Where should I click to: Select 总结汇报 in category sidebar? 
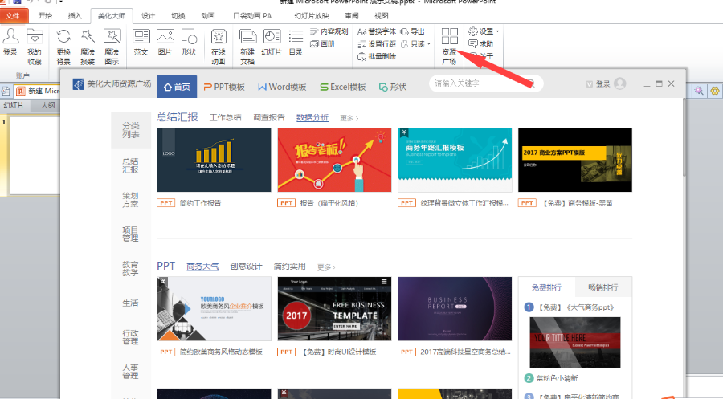click(130, 165)
